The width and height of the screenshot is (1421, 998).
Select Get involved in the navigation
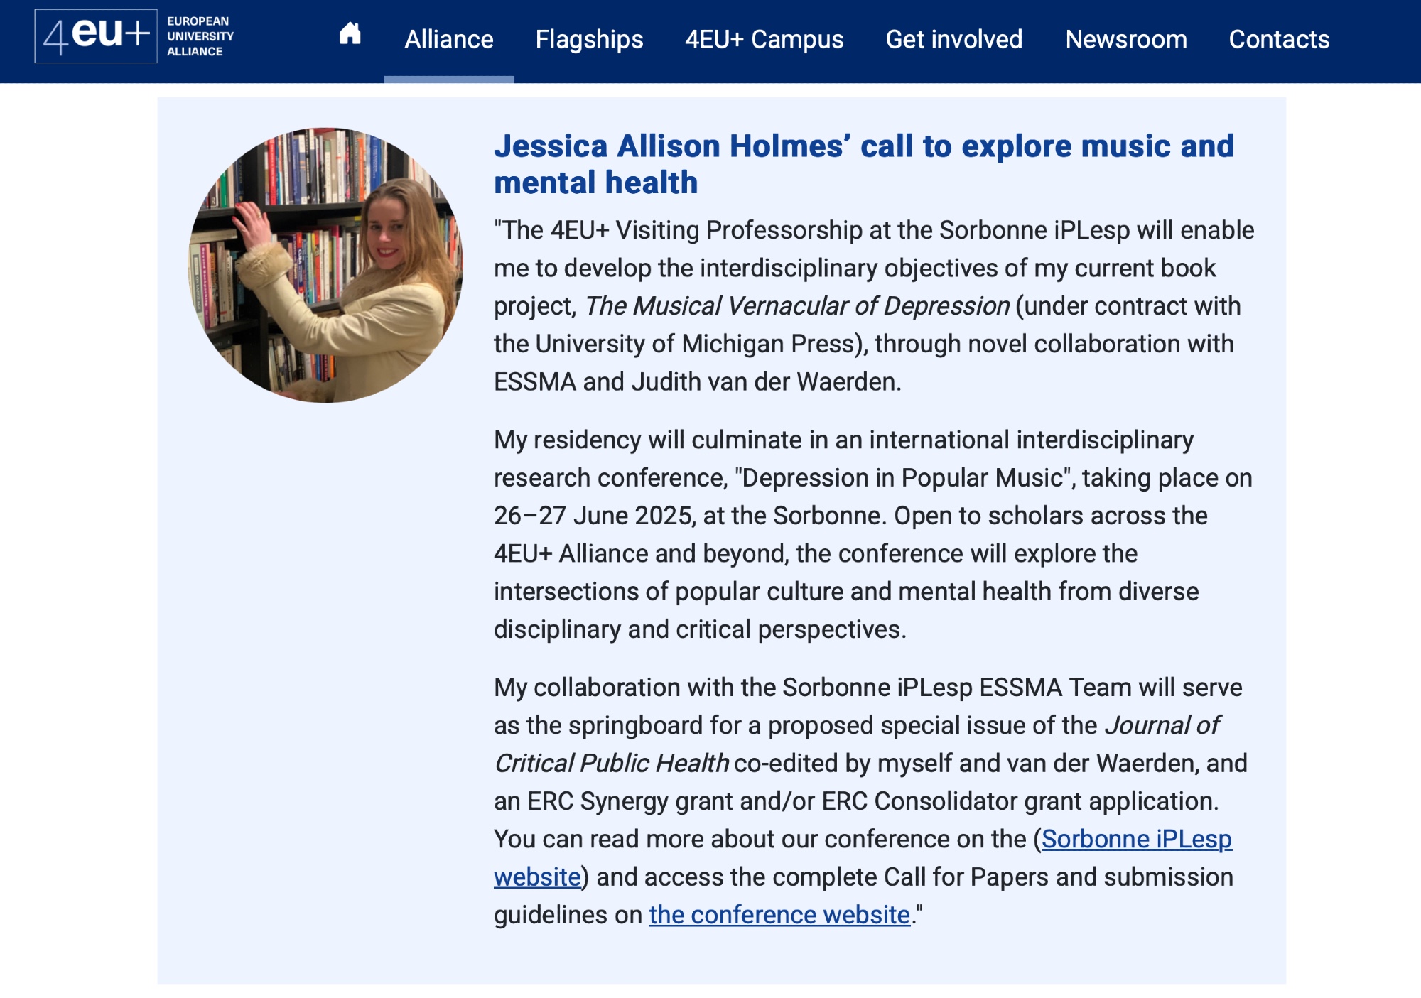(x=953, y=40)
